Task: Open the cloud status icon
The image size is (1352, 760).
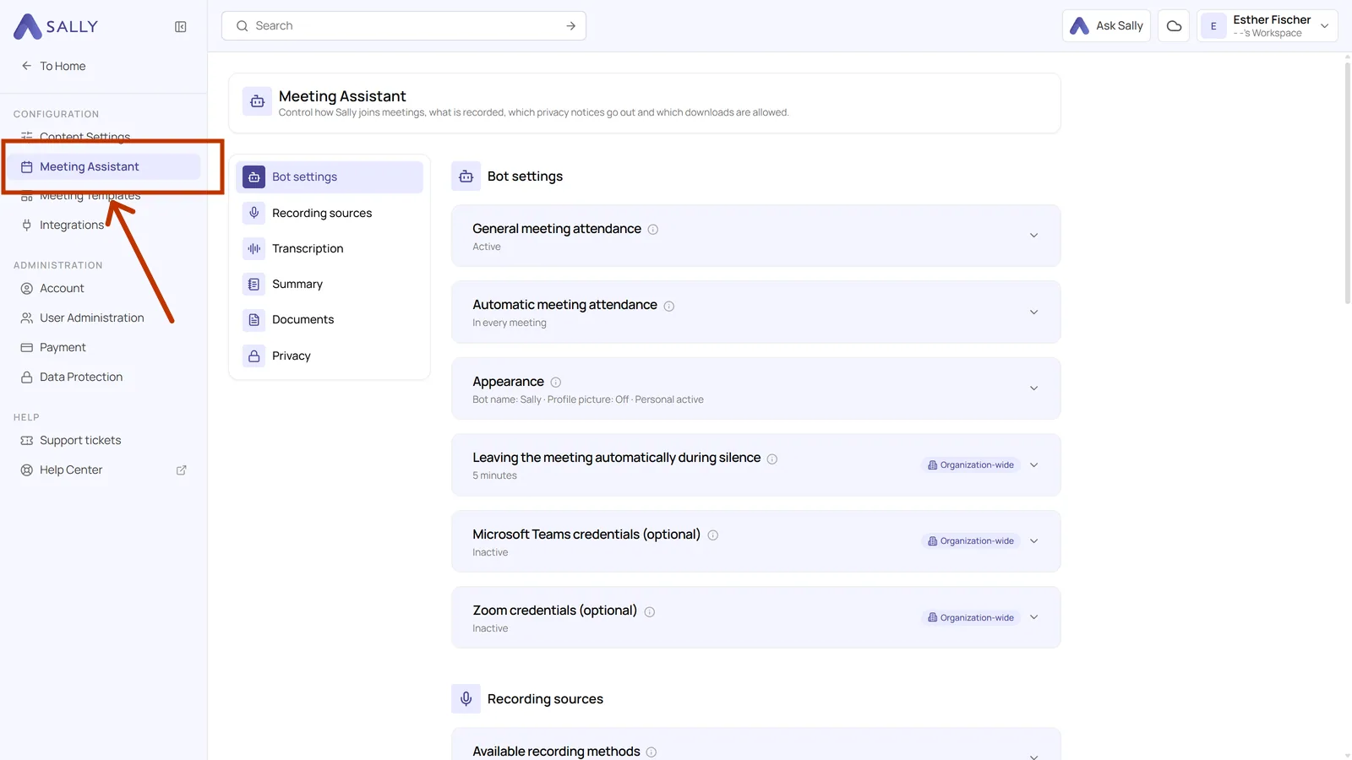Action: [x=1174, y=26]
